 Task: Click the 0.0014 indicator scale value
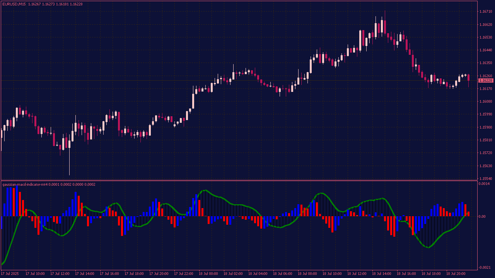(x=484, y=184)
